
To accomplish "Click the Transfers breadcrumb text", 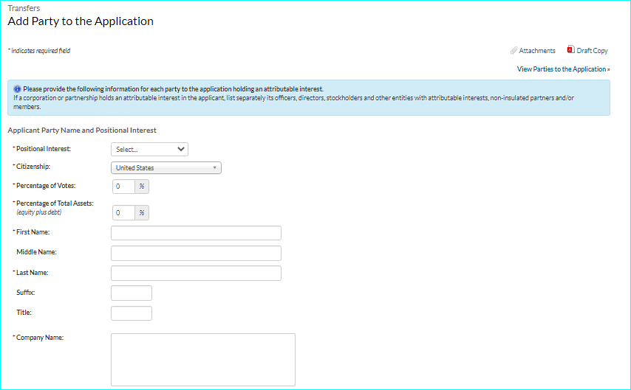I will point(24,8).
